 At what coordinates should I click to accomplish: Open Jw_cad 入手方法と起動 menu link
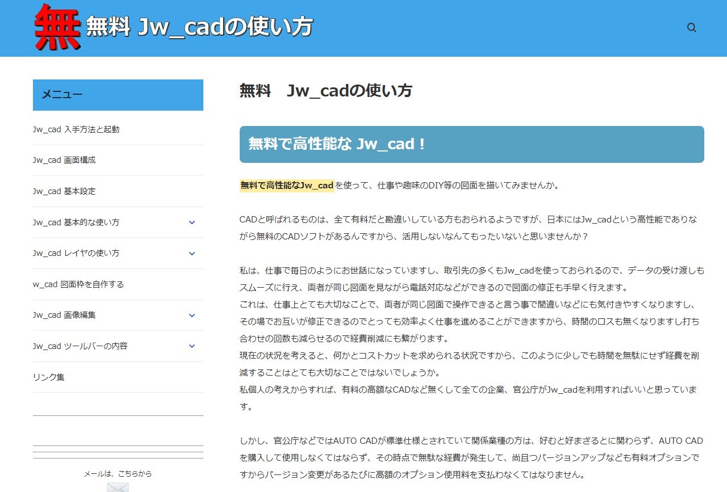[x=76, y=129]
